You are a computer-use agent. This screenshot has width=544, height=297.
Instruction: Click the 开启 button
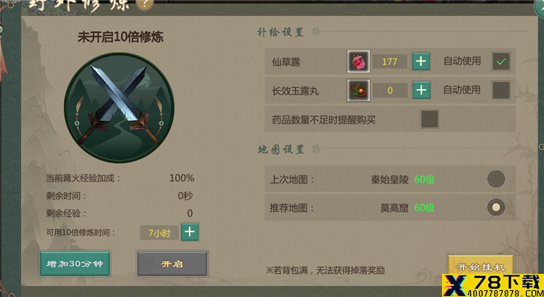pos(173,264)
